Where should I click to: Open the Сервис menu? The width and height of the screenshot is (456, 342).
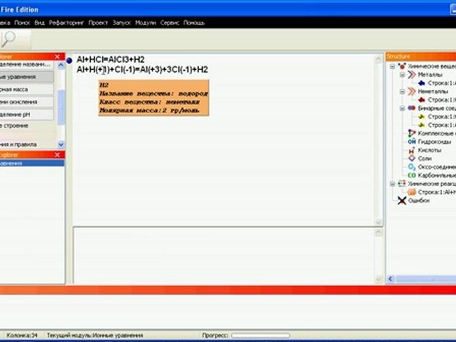pos(170,23)
